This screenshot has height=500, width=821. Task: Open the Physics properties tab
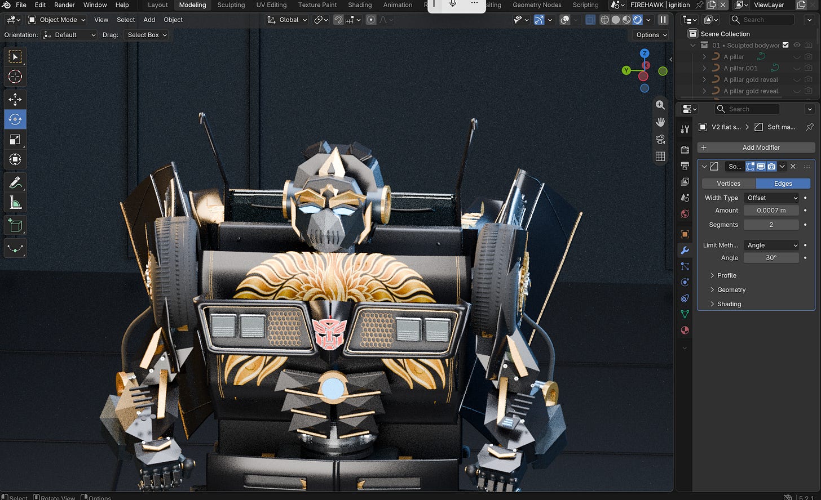click(x=685, y=282)
